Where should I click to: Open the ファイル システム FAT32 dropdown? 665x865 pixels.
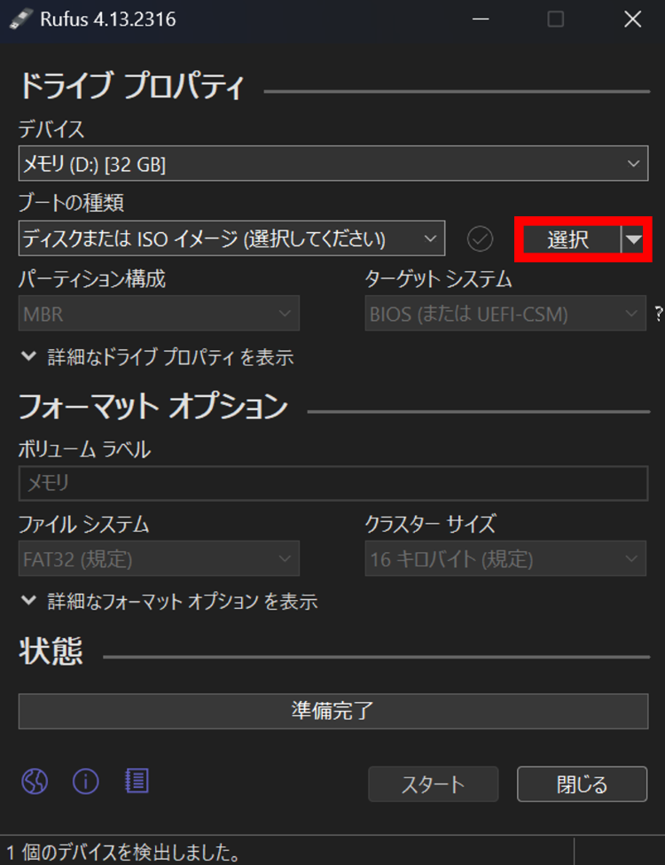[159, 558]
